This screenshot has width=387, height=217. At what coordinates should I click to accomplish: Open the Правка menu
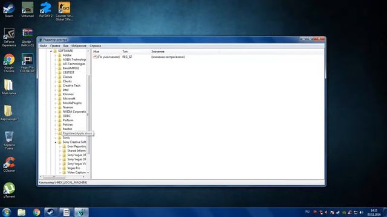point(55,46)
